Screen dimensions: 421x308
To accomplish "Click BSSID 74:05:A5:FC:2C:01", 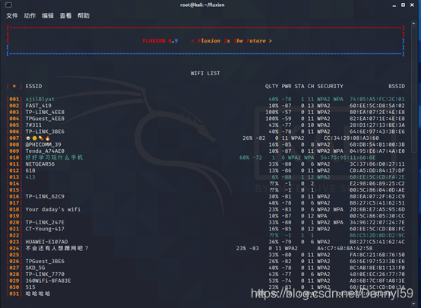I will pyautogui.click(x=377, y=99).
